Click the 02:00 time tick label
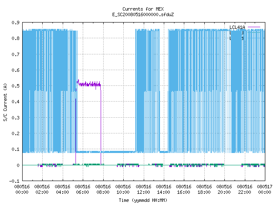 [x=42, y=192]
